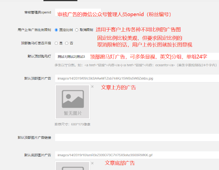Click the 用户上传广告比例限制 label
Viewport: 219px width, 170px height.
(x=34, y=30)
